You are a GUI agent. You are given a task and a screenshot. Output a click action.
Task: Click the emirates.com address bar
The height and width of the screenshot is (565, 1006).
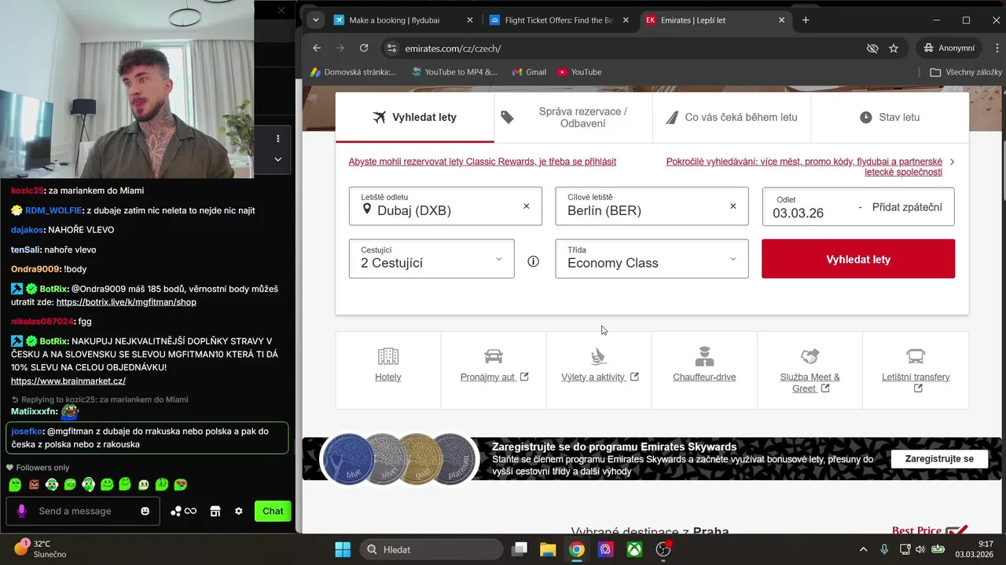621,48
